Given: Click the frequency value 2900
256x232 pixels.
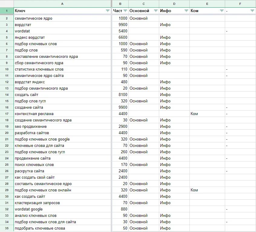Looking at the screenshot, I should 123,127.
